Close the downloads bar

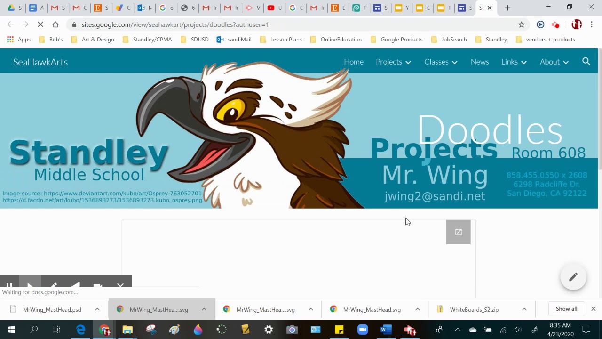coord(594,309)
